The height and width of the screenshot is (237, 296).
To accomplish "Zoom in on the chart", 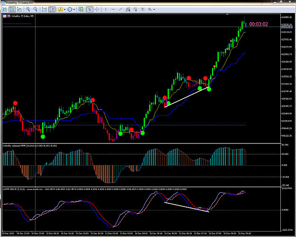I will (x=28, y=9).
